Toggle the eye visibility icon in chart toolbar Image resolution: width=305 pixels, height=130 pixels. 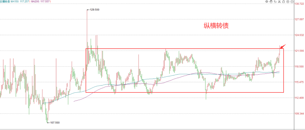(x=267, y=2)
